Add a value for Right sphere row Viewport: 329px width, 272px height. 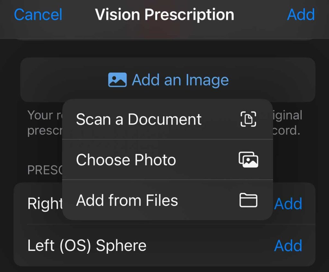tap(288, 204)
